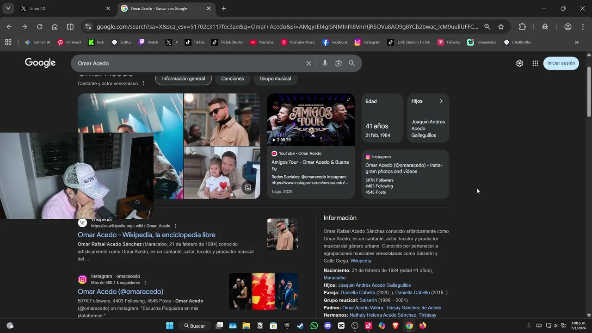Click the Google logo
This screenshot has width=592, height=333.
40,63
